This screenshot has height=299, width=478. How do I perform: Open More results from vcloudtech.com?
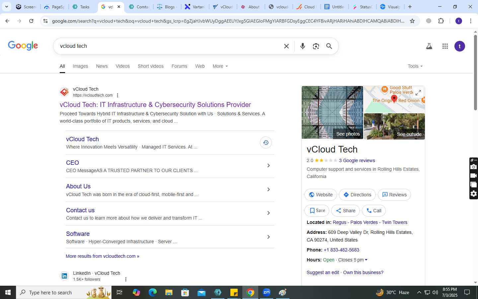click(x=102, y=256)
